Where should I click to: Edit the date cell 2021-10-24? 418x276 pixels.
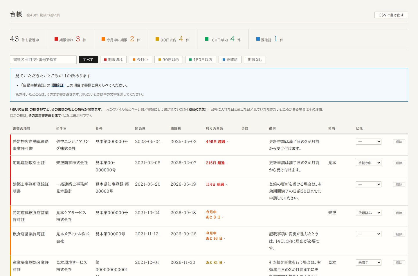[x=147, y=213]
